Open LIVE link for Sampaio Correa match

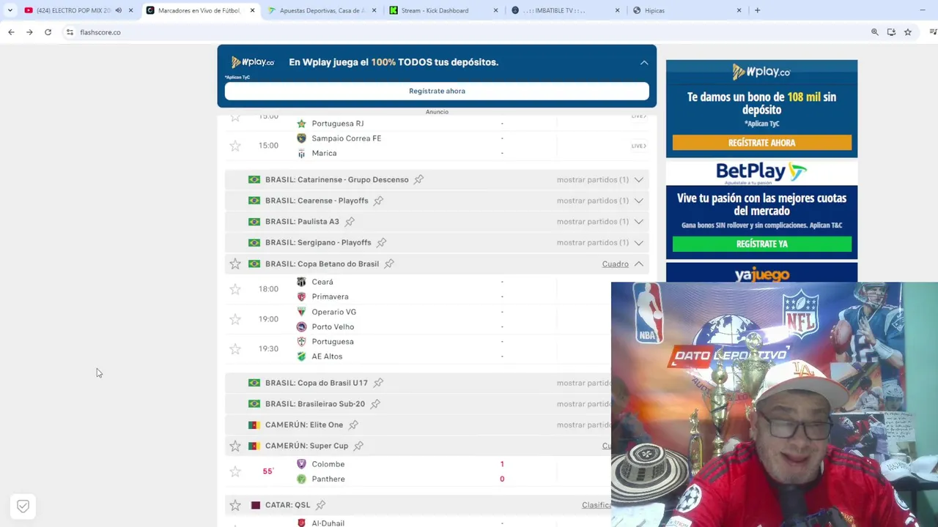pos(639,146)
